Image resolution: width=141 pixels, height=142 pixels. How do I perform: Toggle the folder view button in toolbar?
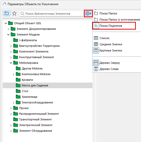(x=7, y=13)
